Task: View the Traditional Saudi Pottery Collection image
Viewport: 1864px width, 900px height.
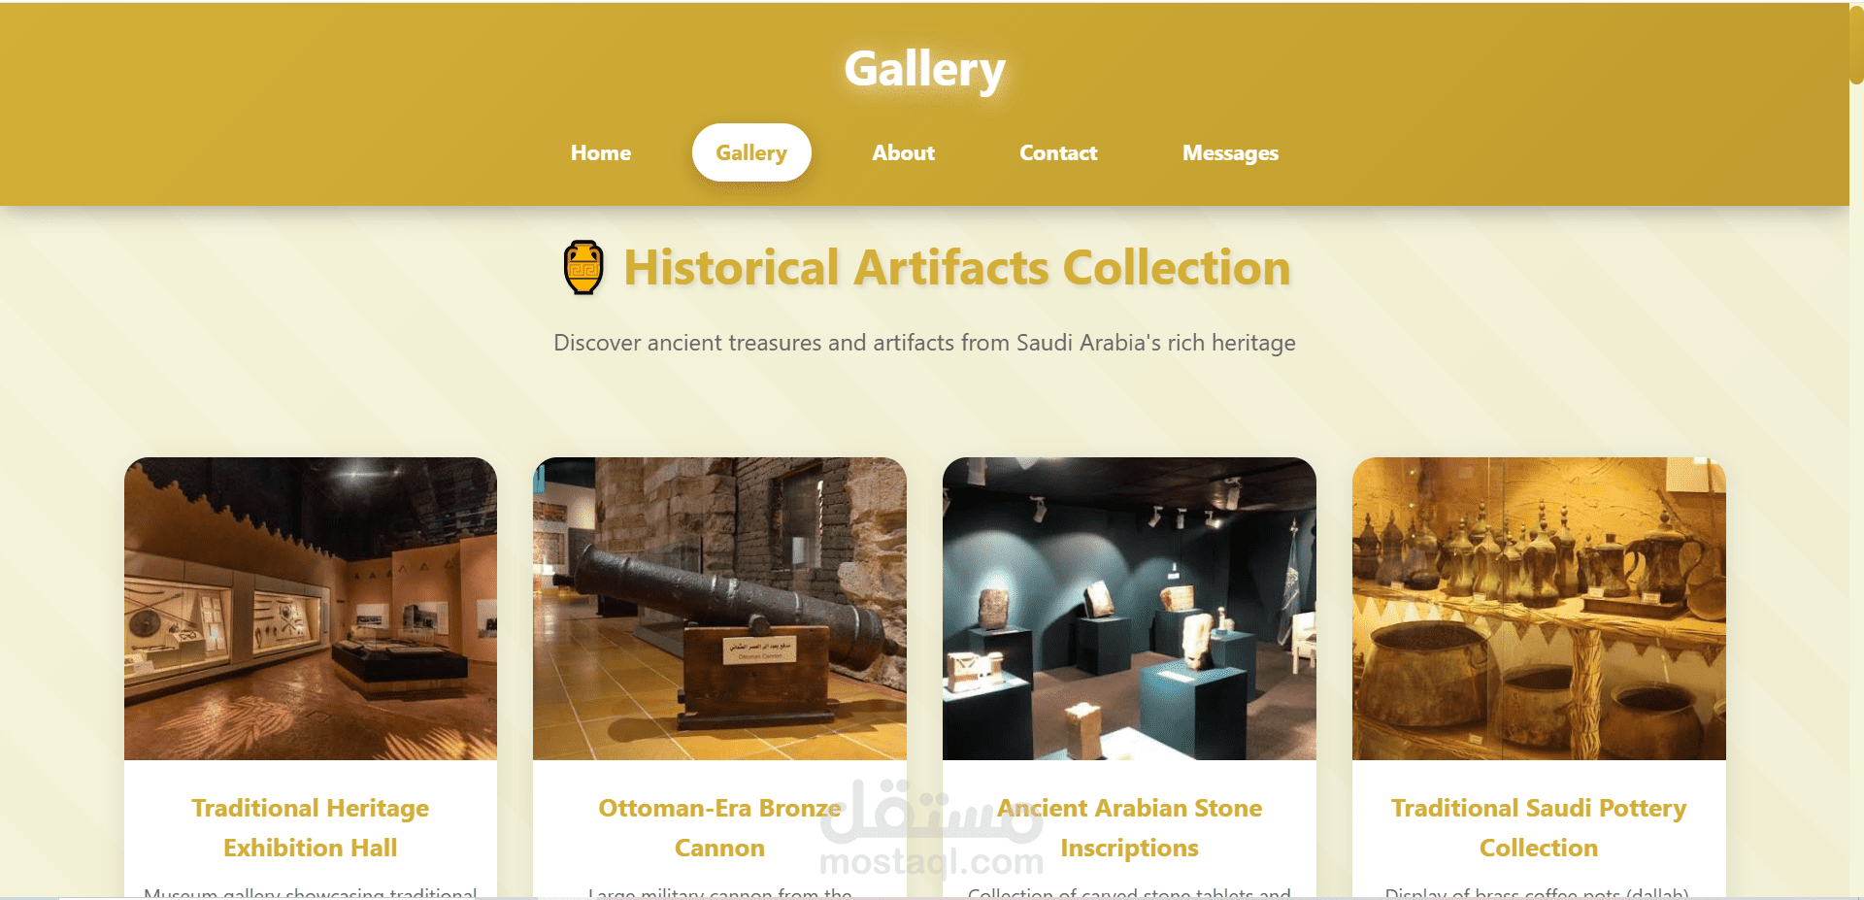Action: pos(1539,609)
